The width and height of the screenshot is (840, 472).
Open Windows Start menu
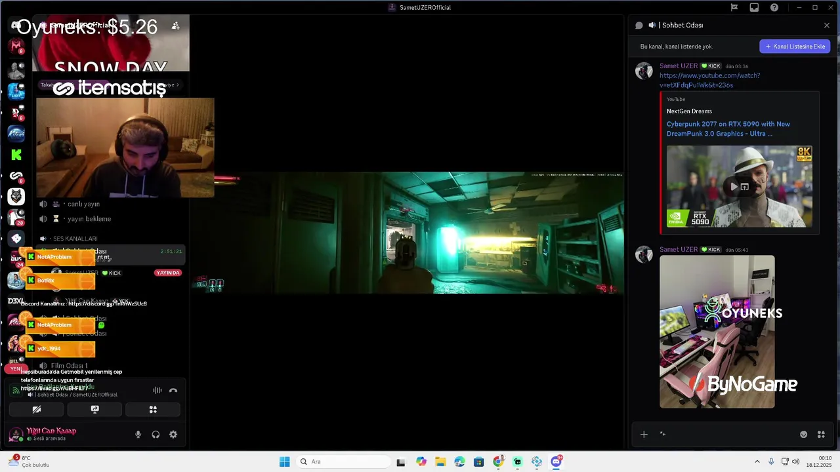[x=284, y=462]
